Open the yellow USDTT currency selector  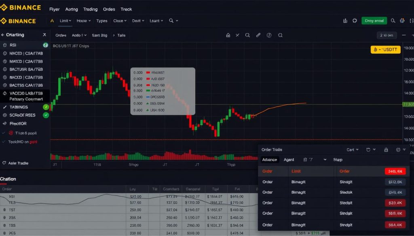tap(385, 50)
